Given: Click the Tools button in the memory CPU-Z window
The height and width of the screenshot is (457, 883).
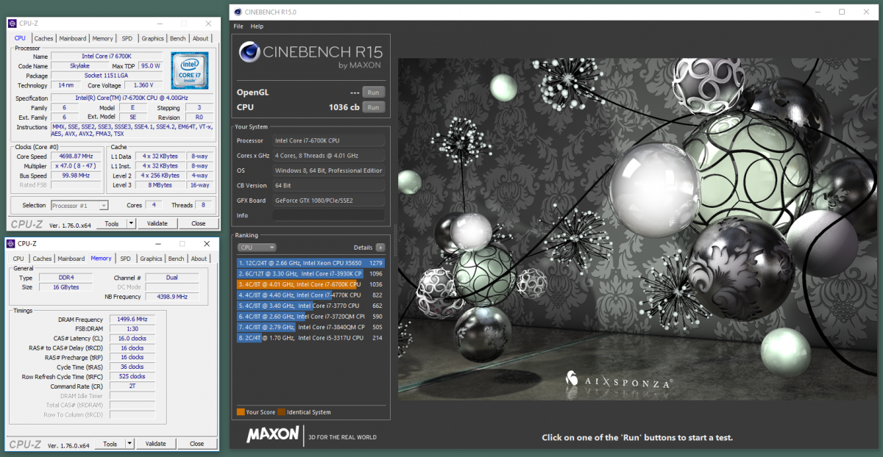Looking at the screenshot, I should click(110, 444).
